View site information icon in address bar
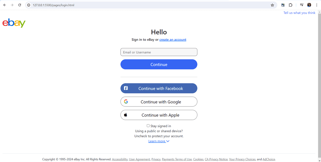Image resolution: width=321 pixels, height=162 pixels. (x=29, y=5)
